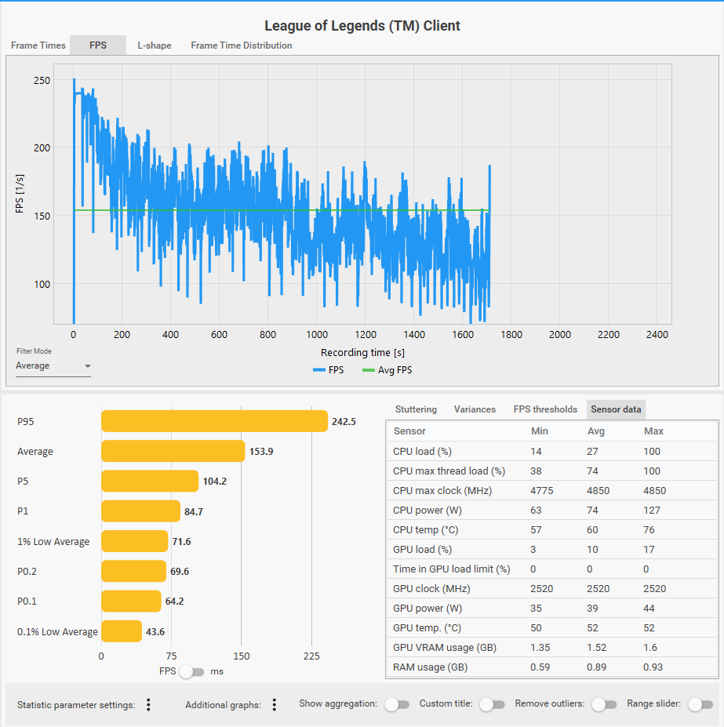
Task: Click the P0.1 bar showing 64.2
Action: 131,601
